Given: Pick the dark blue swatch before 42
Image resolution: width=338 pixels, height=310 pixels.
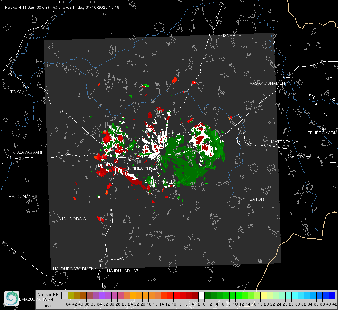Looking at the screenshot, I should (x=332, y=296).
